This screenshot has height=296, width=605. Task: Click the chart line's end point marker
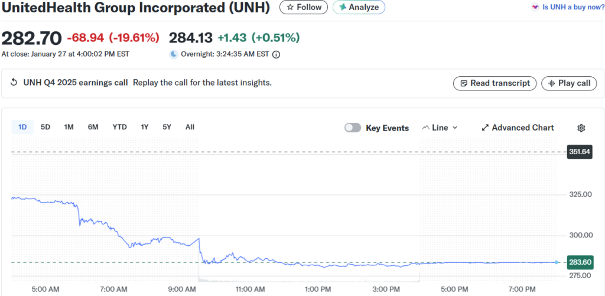coord(556,262)
